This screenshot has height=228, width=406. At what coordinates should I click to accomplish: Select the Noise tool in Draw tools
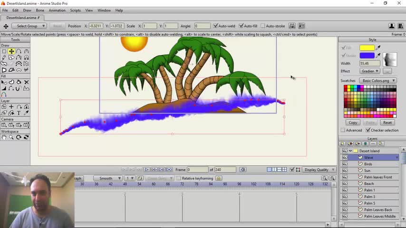(26, 70)
